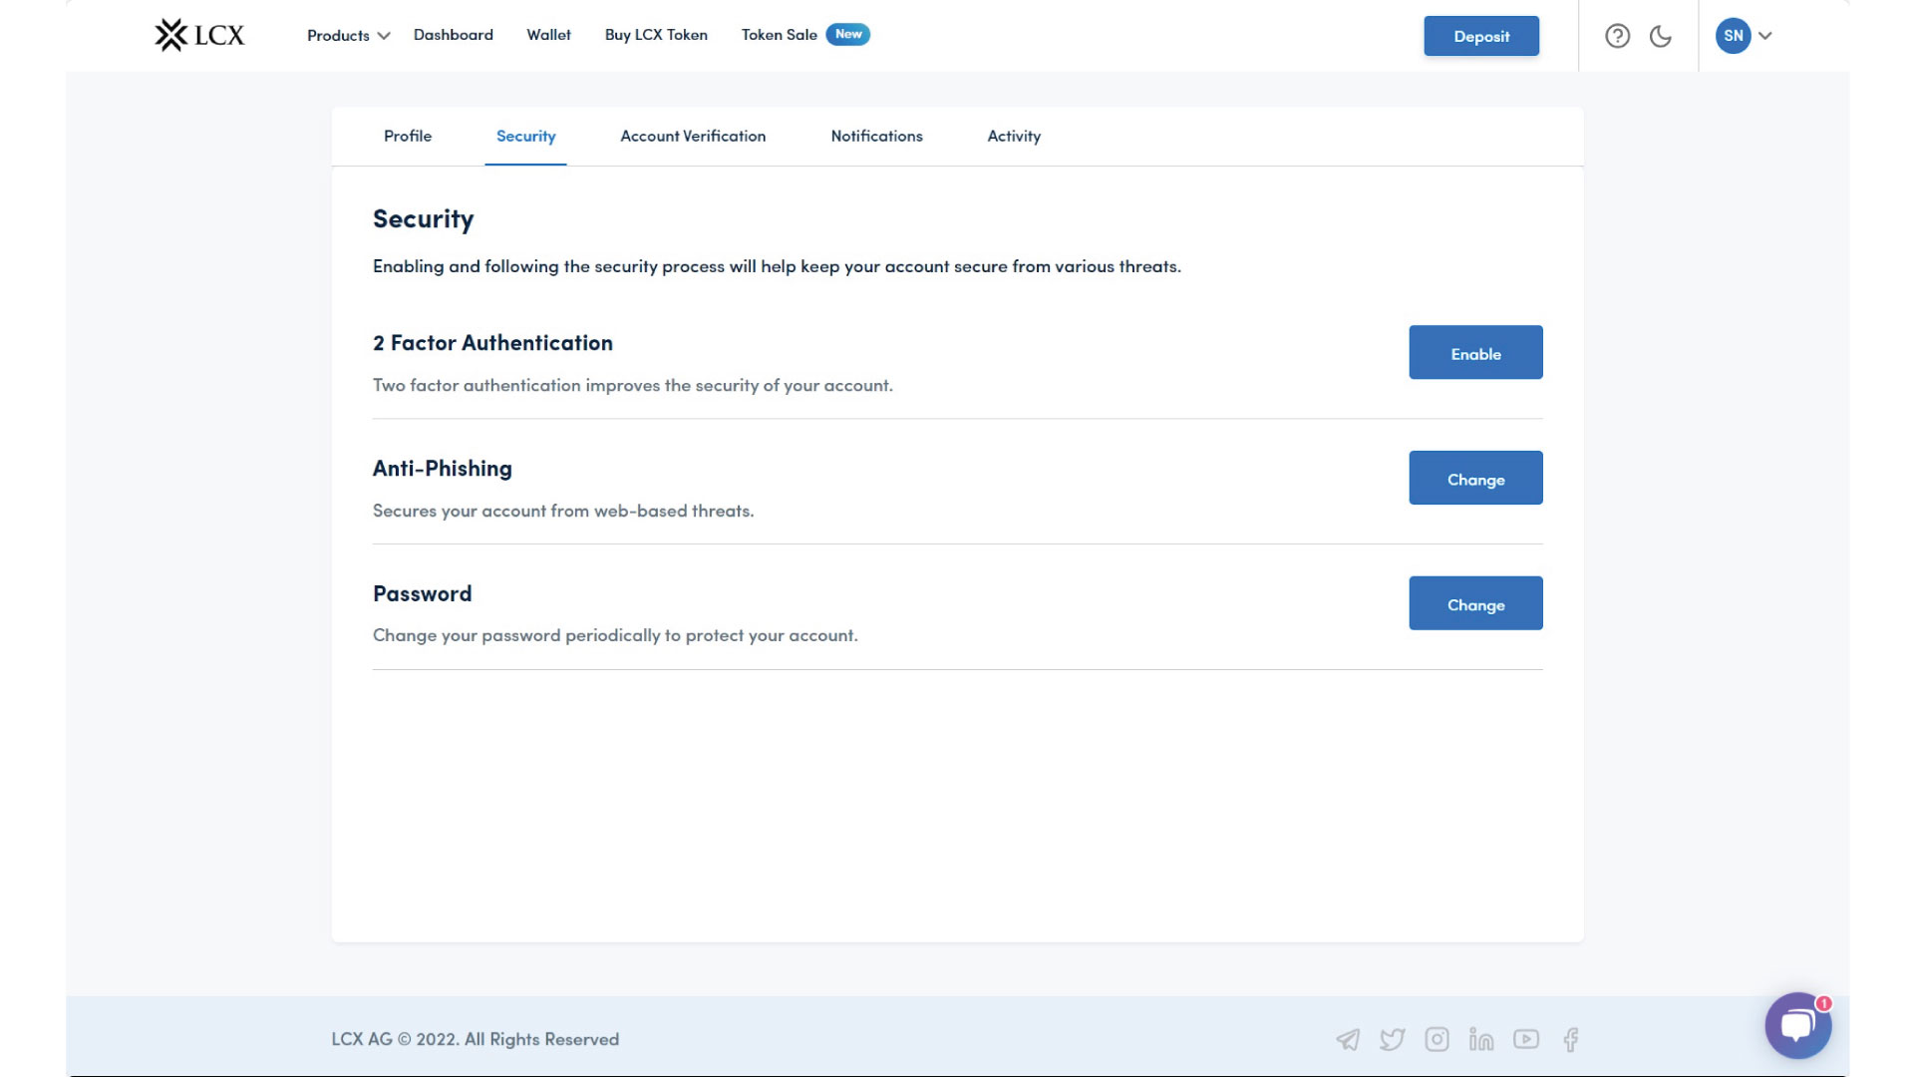Open the Notifications tab
The image size is (1914, 1077).
tap(876, 136)
